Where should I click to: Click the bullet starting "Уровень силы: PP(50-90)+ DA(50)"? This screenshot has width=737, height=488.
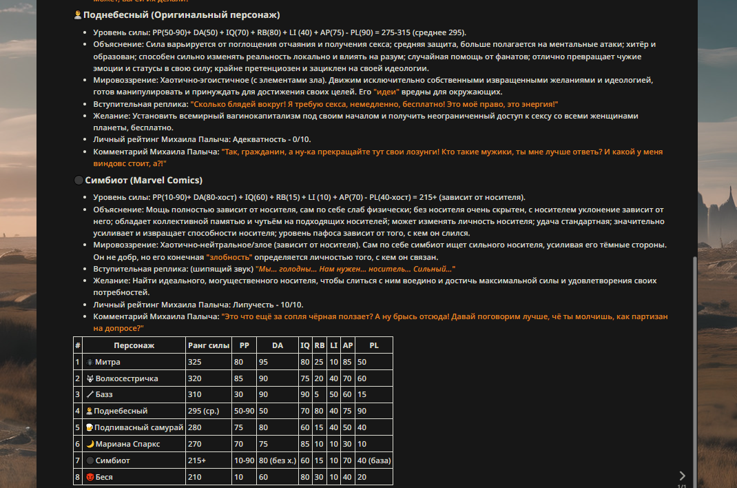point(280,32)
